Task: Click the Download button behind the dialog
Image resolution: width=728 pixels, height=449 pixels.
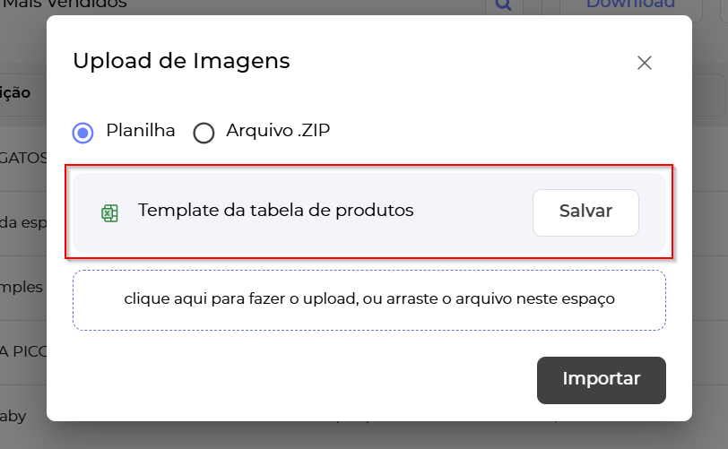Action: [x=630, y=4]
